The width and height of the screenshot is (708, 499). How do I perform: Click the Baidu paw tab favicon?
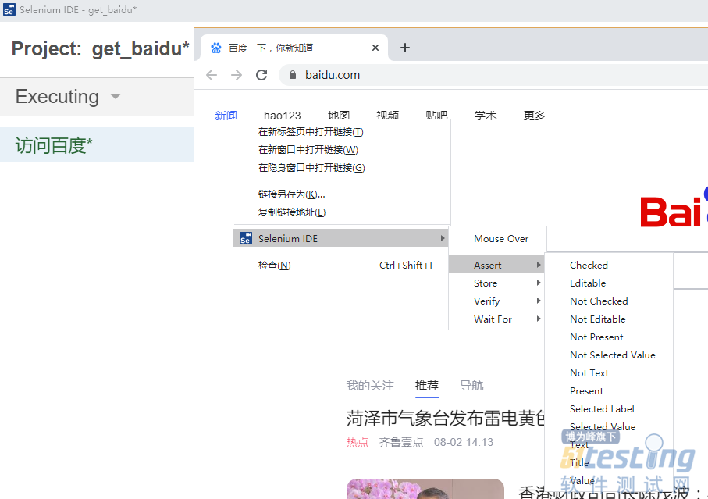215,48
